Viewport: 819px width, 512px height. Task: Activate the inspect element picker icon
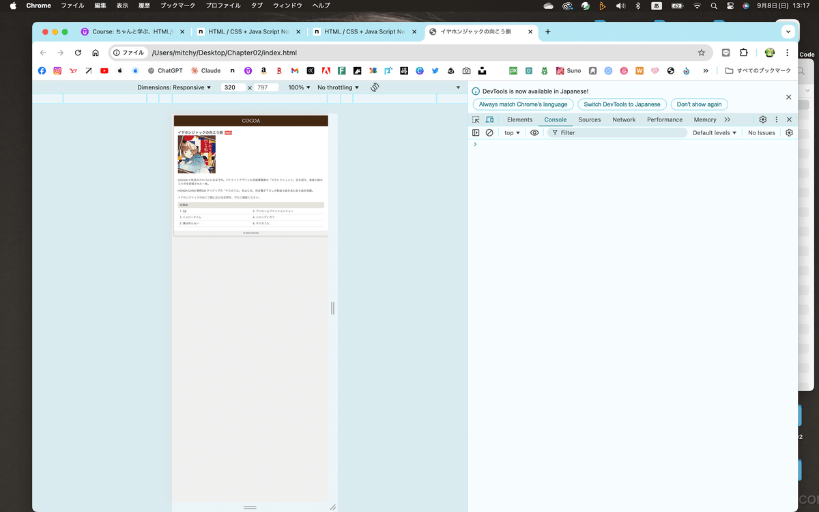coord(476,119)
